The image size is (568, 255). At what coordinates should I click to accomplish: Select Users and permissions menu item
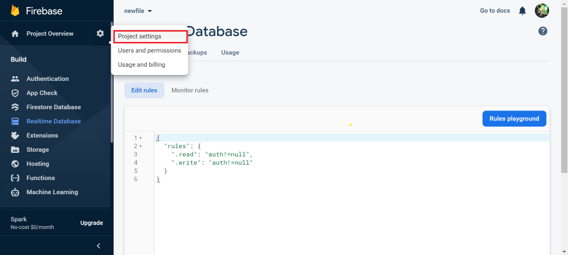(x=149, y=51)
